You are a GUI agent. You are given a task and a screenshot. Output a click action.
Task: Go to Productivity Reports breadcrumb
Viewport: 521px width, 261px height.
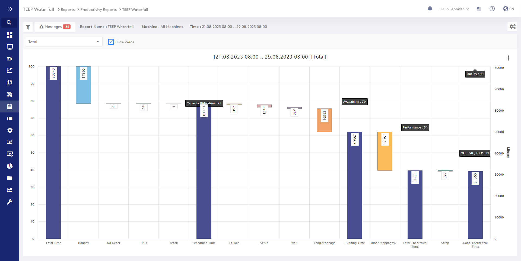98,9
